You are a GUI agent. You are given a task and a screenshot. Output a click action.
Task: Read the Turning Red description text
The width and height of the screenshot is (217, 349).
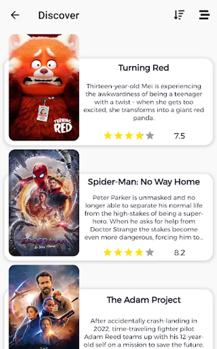[x=144, y=102]
